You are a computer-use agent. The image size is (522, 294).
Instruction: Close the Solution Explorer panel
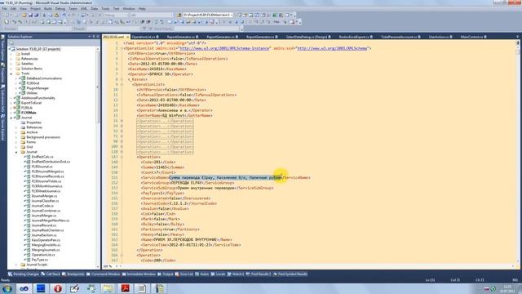[x=98, y=36]
